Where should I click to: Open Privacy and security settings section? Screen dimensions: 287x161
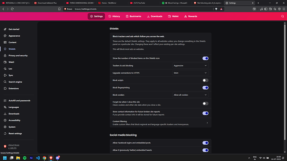(x=18, y=55)
